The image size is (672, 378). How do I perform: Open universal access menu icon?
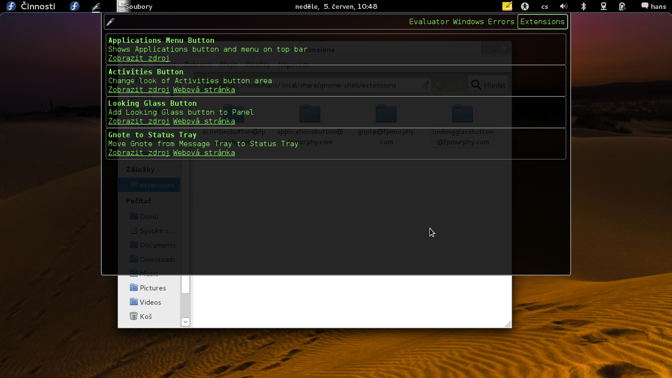pos(525,6)
